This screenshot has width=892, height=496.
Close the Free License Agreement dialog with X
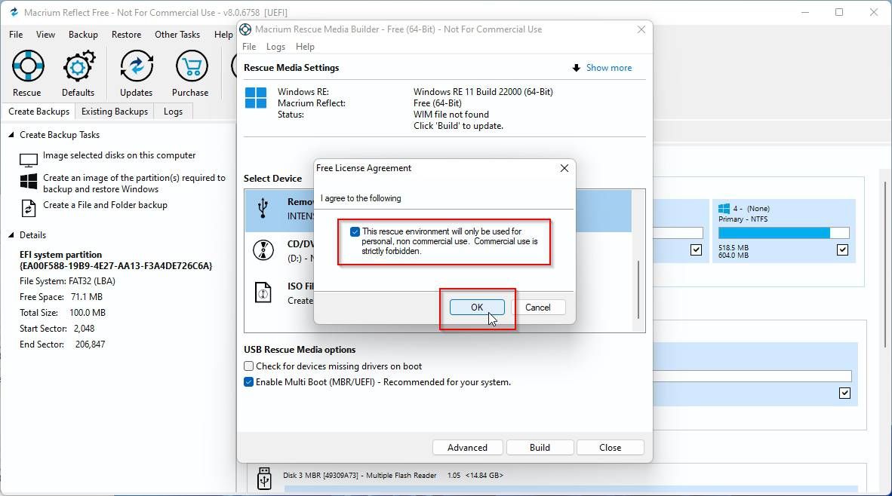[x=564, y=168]
